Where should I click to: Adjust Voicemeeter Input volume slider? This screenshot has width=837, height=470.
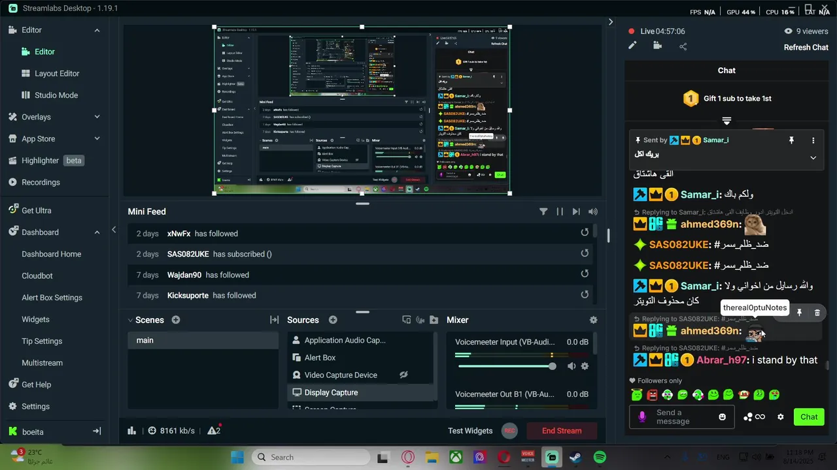[x=506, y=366]
